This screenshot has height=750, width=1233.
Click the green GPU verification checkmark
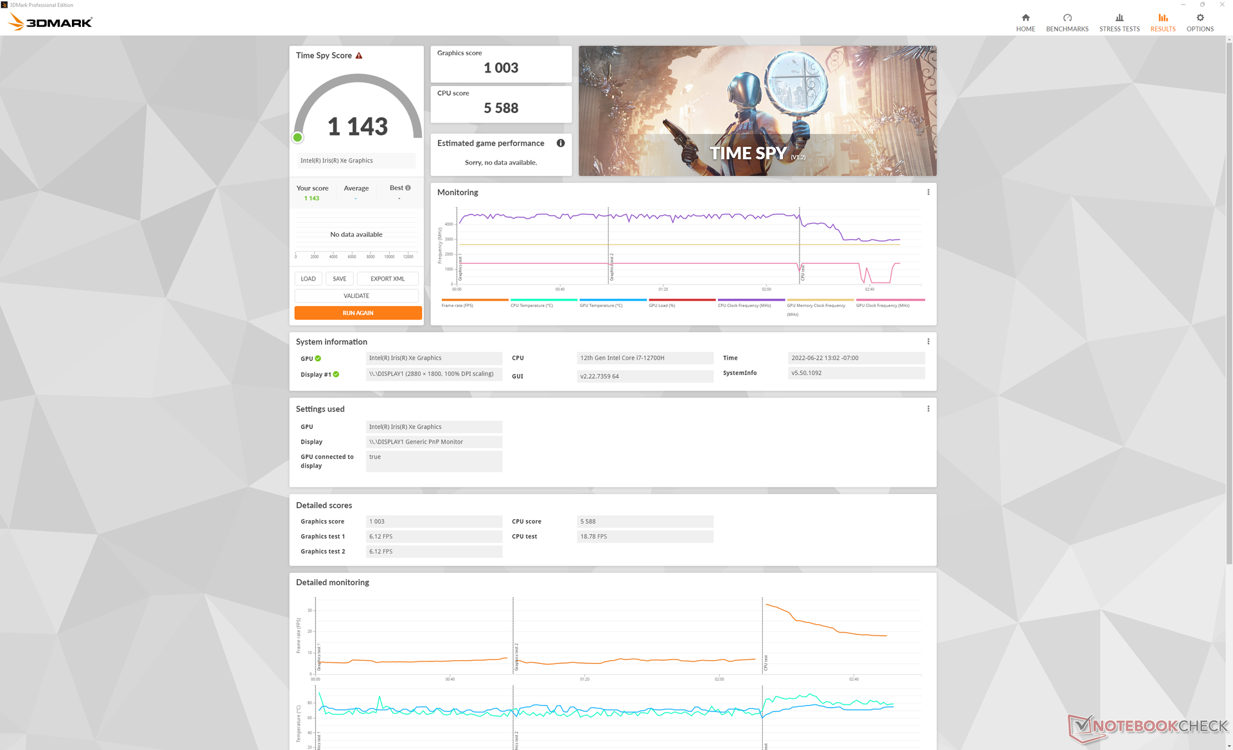318,359
